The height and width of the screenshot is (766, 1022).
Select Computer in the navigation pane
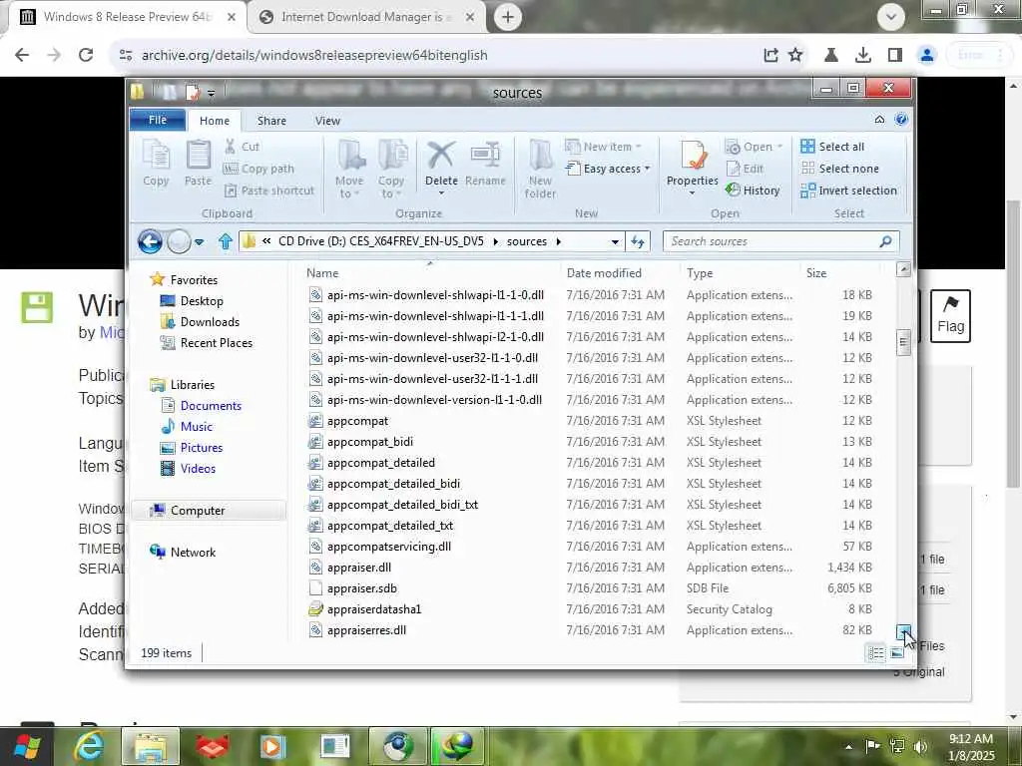click(x=198, y=511)
